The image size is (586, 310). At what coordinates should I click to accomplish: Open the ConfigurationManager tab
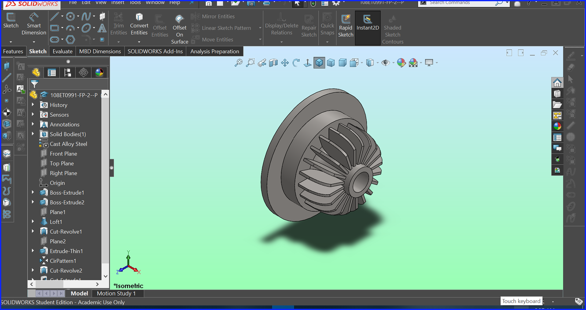[x=67, y=72]
